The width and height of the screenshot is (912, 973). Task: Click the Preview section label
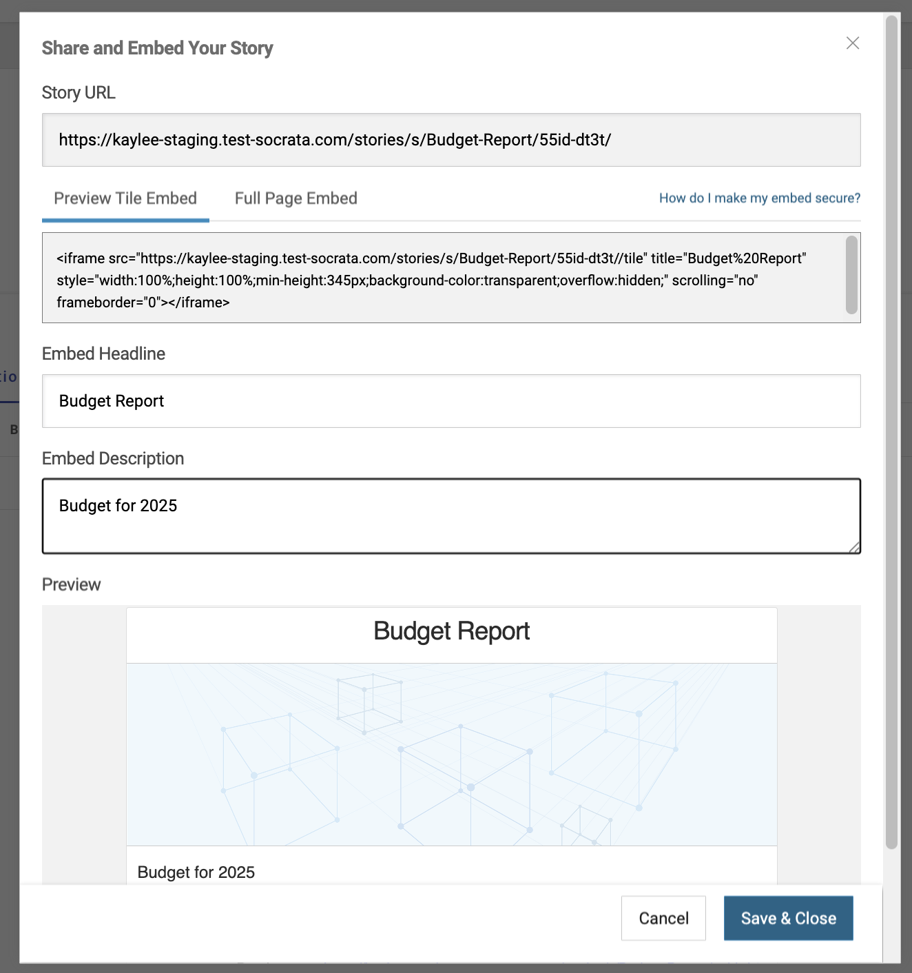tap(72, 584)
